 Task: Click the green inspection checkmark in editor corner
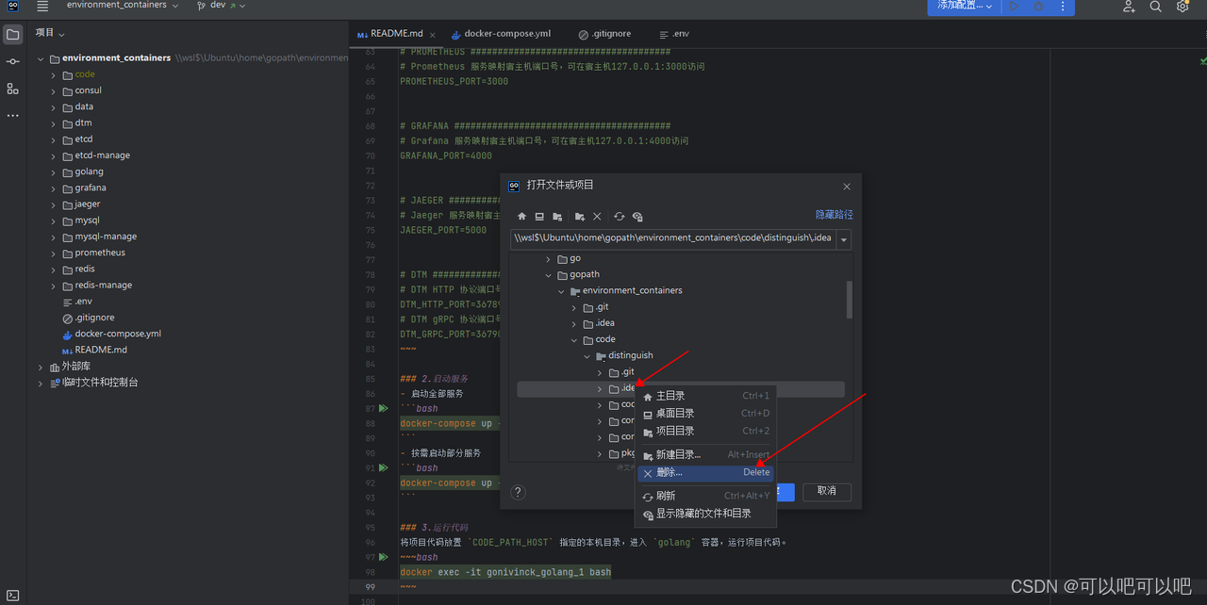[1203, 60]
